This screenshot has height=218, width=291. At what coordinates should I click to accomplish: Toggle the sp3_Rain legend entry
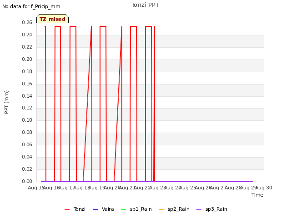212,209
